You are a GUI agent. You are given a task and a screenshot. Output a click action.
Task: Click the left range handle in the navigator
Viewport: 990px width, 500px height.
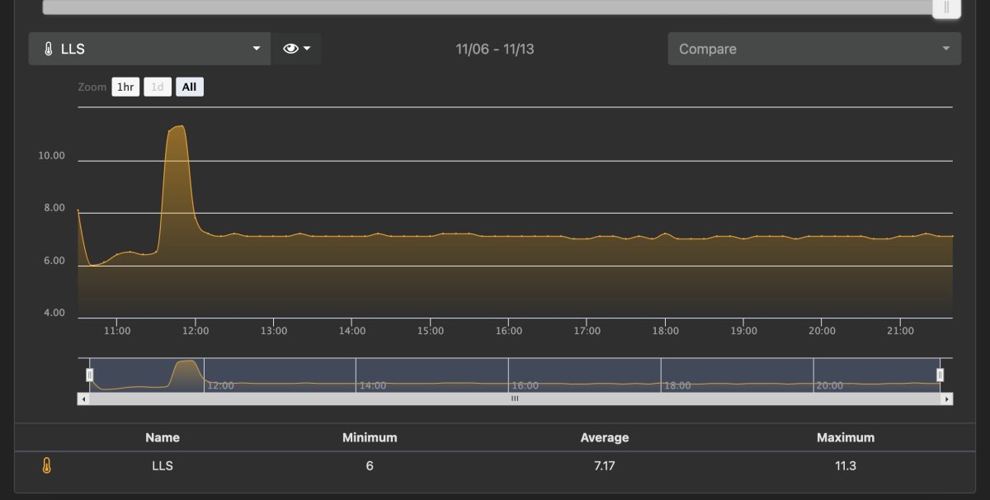point(90,375)
